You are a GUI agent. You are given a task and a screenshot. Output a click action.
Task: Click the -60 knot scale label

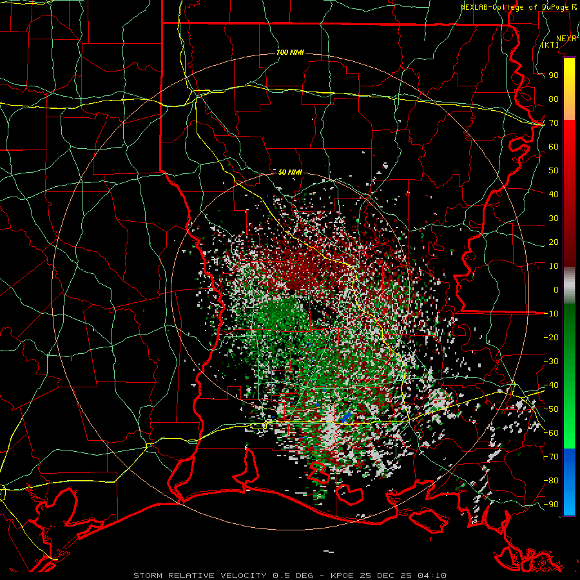pos(551,433)
